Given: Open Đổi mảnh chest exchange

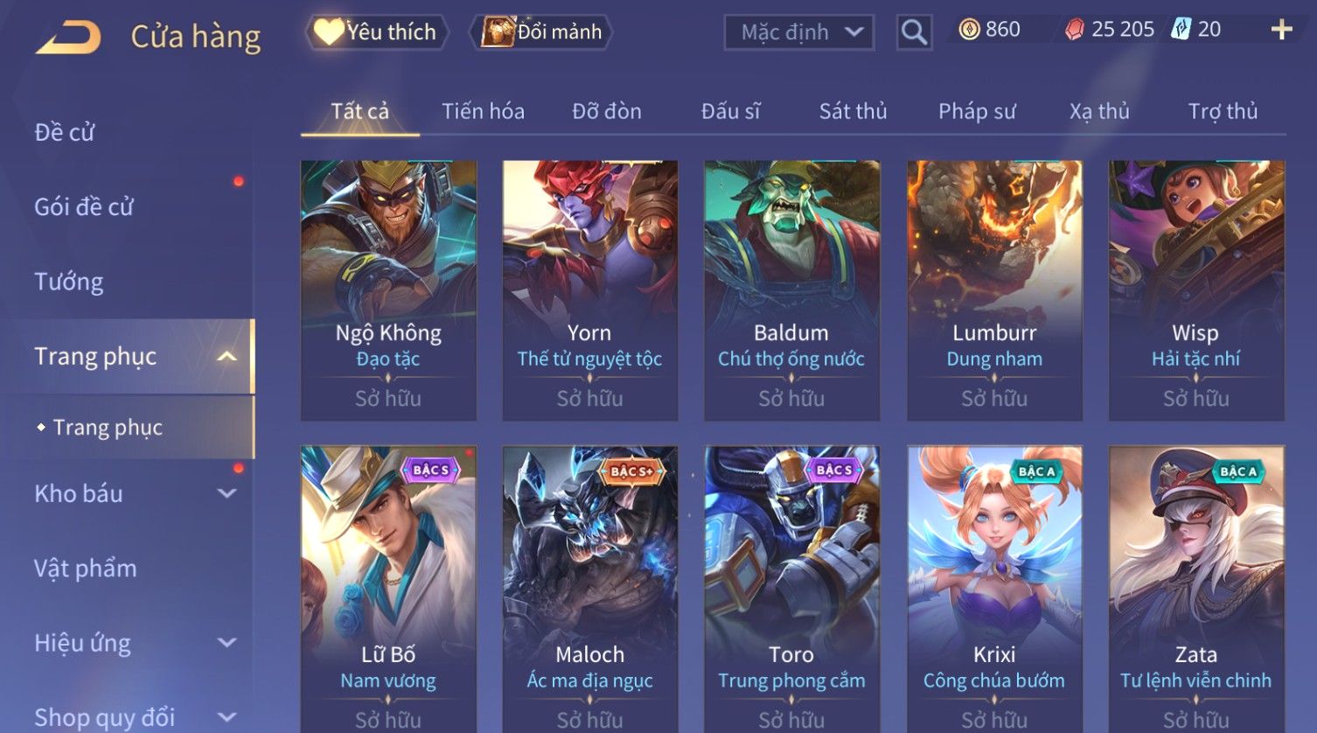Looking at the screenshot, I should (541, 32).
